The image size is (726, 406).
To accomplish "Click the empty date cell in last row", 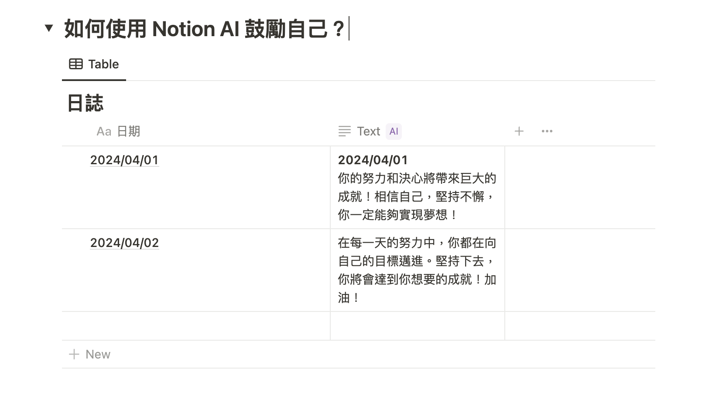I will pyautogui.click(x=196, y=326).
